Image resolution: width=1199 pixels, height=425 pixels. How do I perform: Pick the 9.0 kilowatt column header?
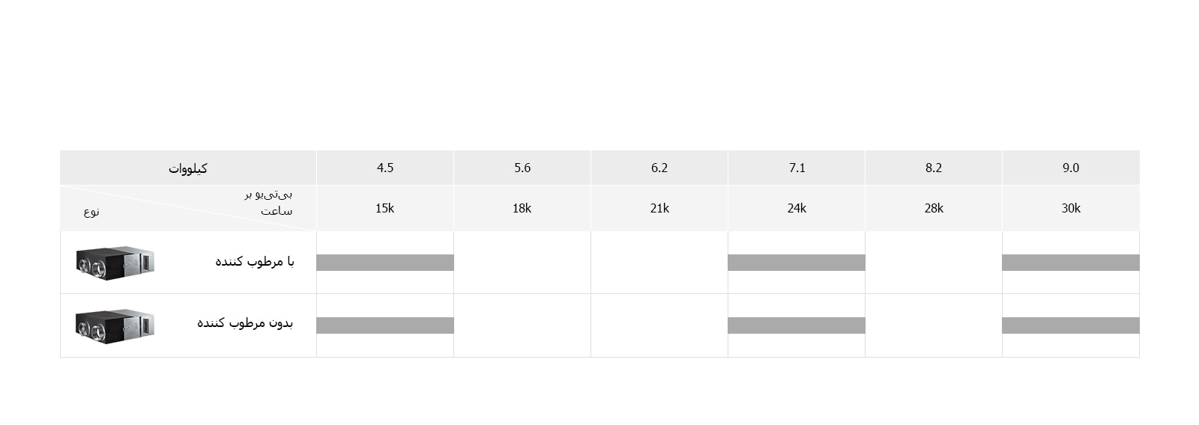tap(1071, 168)
